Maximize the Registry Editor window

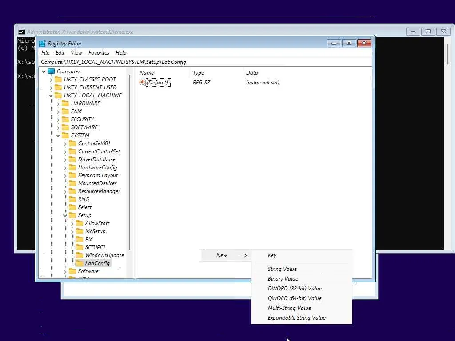[x=349, y=43]
